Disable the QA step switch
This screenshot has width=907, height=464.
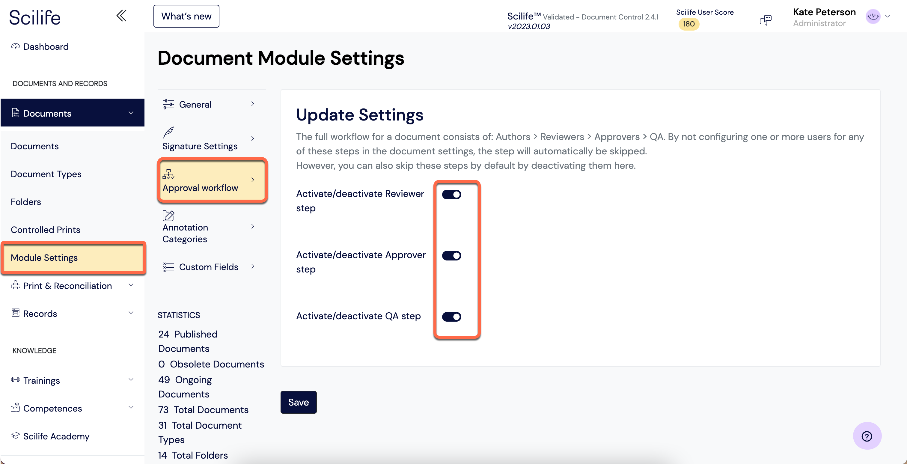point(451,317)
